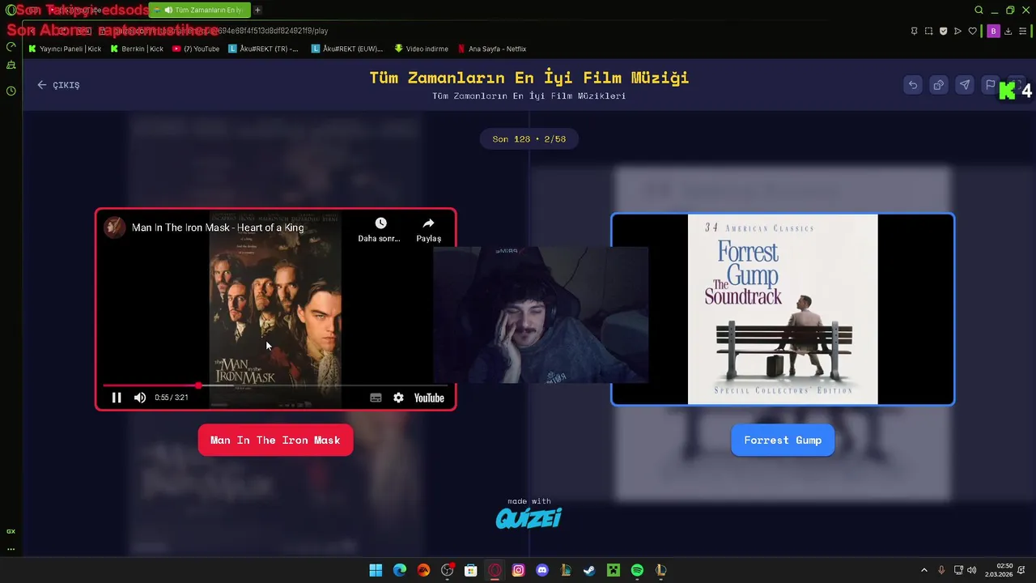
Task: Click the browser search magnifier icon
Action: [979, 11]
